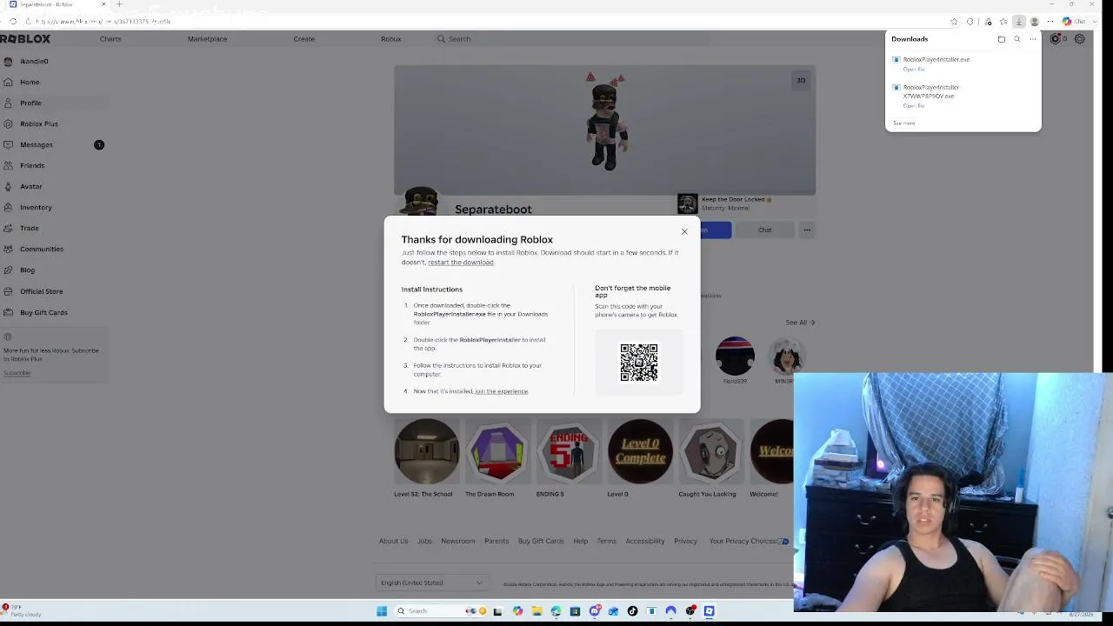Click the ikandie0 username in sidebar
Viewport: 1113px width, 626px height.
(x=34, y=62)
